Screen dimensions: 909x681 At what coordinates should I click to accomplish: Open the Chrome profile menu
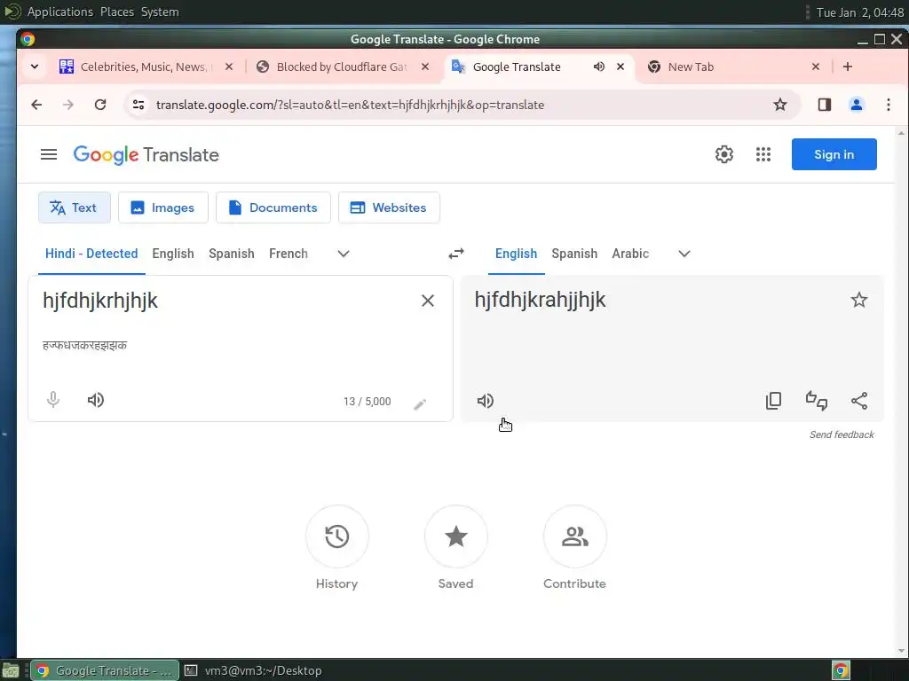click(x=857, y=105)
